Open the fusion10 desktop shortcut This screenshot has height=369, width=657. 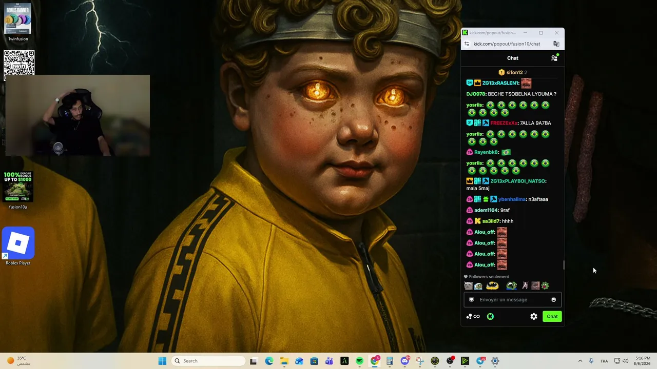click(18, 190)
